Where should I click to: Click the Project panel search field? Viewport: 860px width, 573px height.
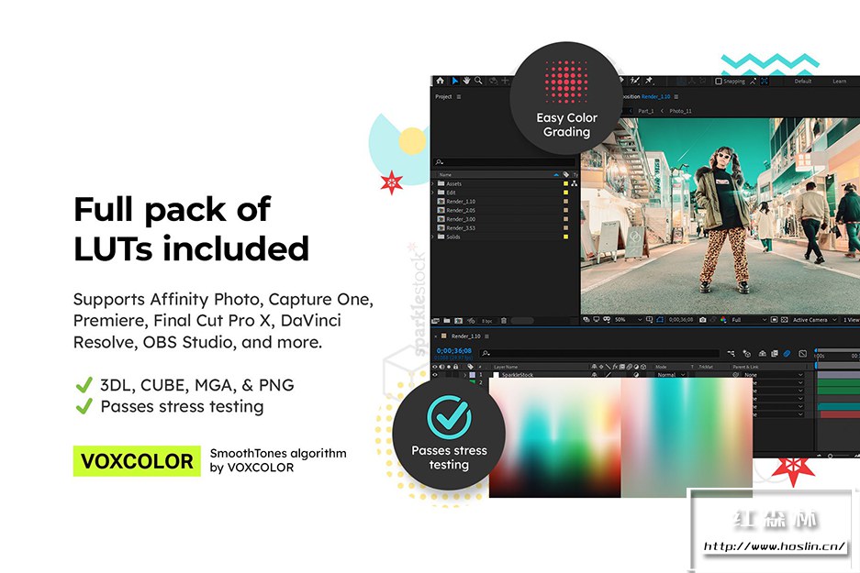point(505,162)
